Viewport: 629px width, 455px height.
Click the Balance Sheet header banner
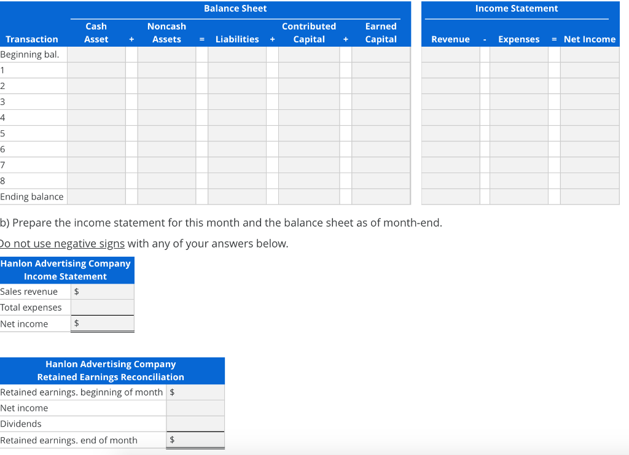pyautogui.click(x=235, y=8)
